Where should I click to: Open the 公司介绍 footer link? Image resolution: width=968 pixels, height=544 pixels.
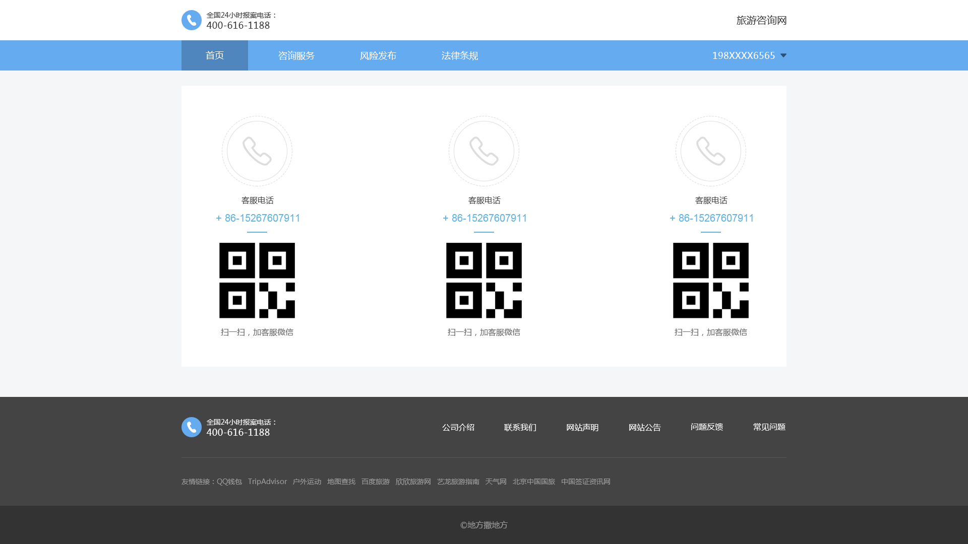[458, 427]
